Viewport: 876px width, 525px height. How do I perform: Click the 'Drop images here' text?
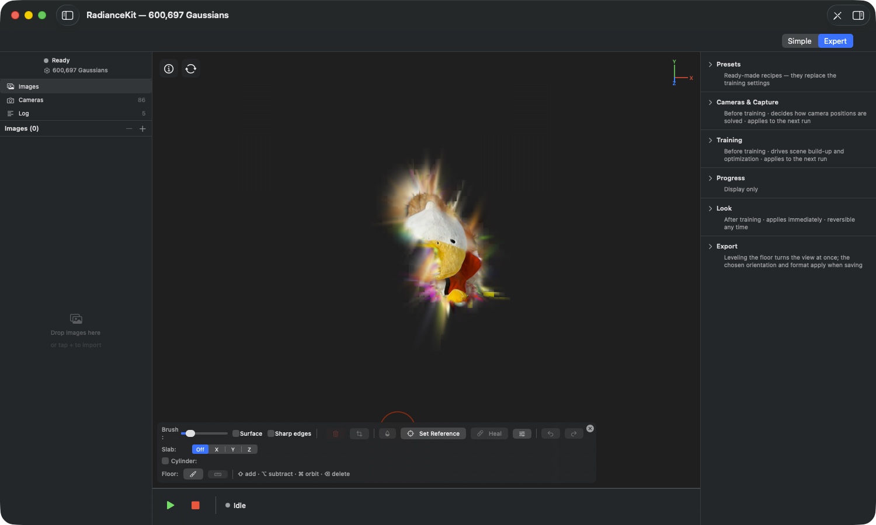point(75,333)
